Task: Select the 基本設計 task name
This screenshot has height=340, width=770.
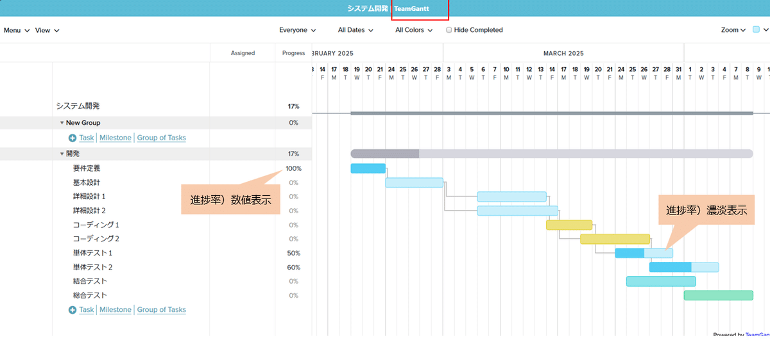Action: (x=87, y=182)
